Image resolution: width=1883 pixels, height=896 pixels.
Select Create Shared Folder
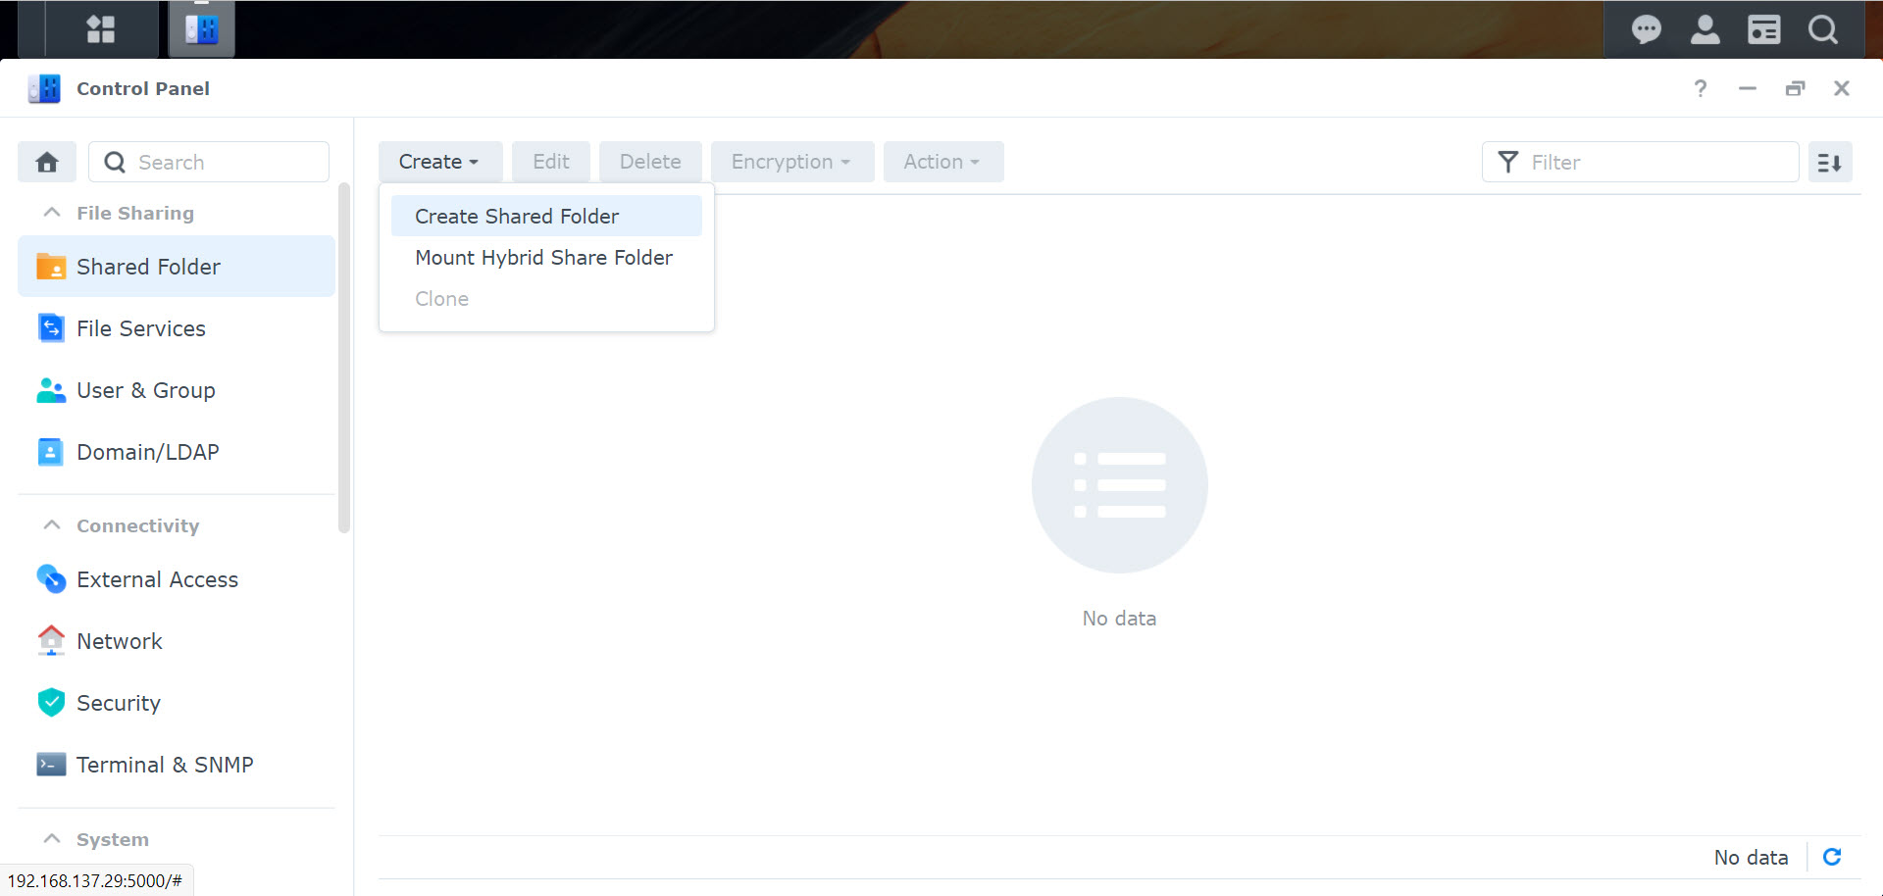pos(517,216)
